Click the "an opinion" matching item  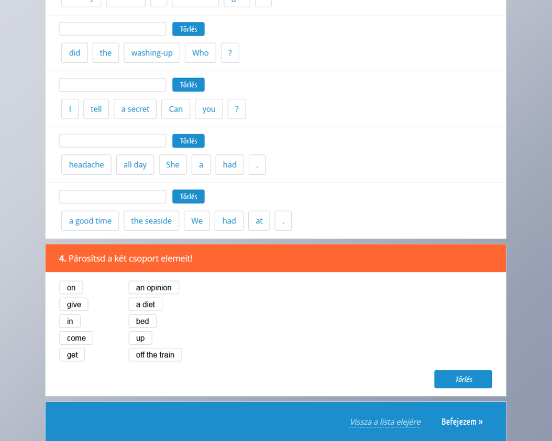pyautogui.click(x=153, y=288)
